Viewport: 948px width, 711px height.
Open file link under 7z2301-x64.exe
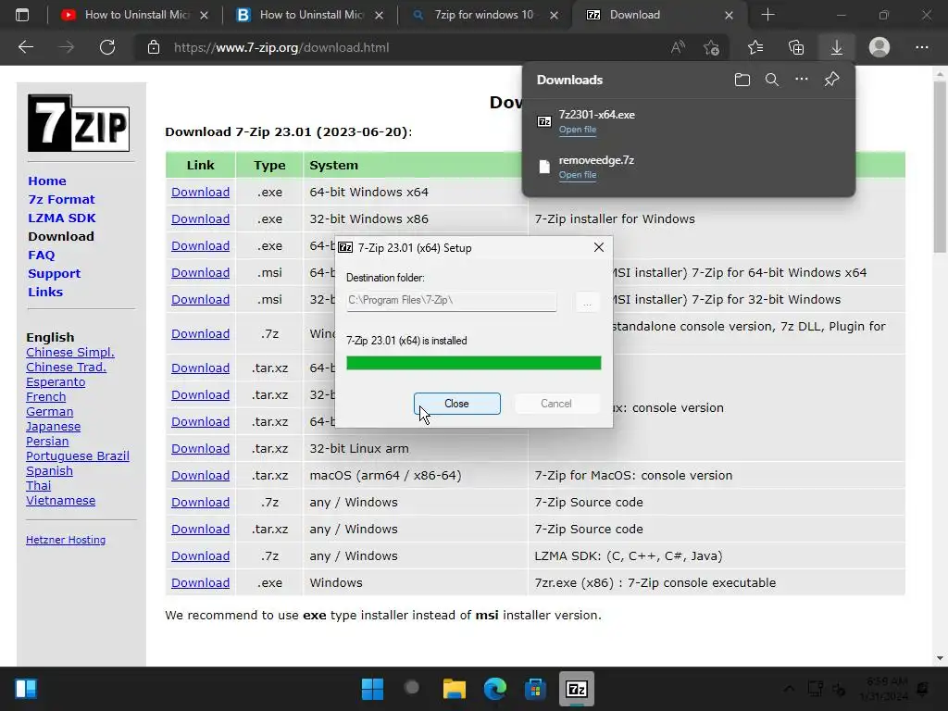(x=578, y=130)
